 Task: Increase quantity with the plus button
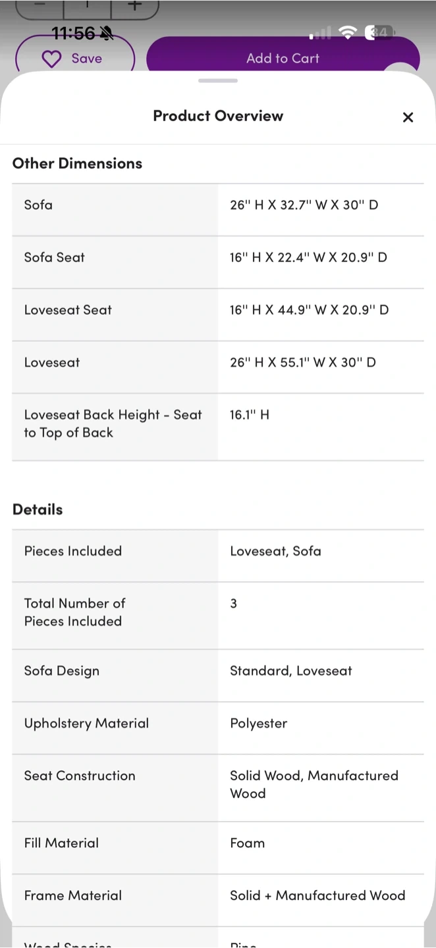(x=134, y=5)
